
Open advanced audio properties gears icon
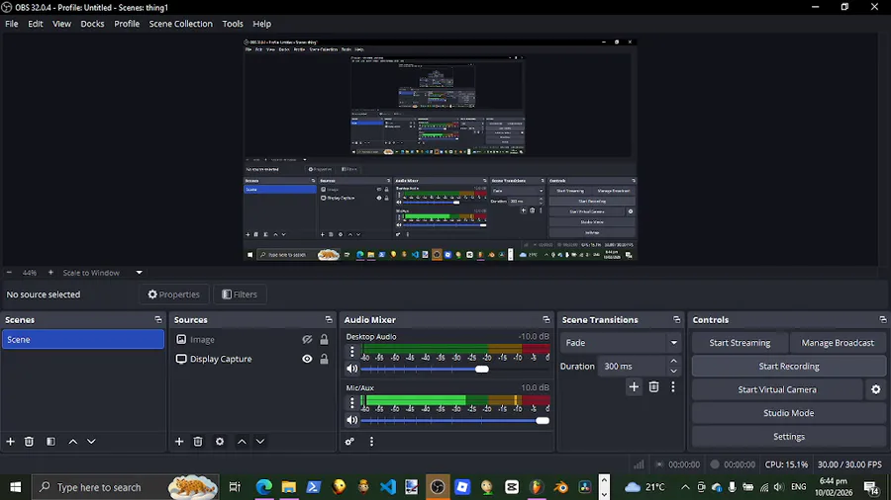point(349,441)
